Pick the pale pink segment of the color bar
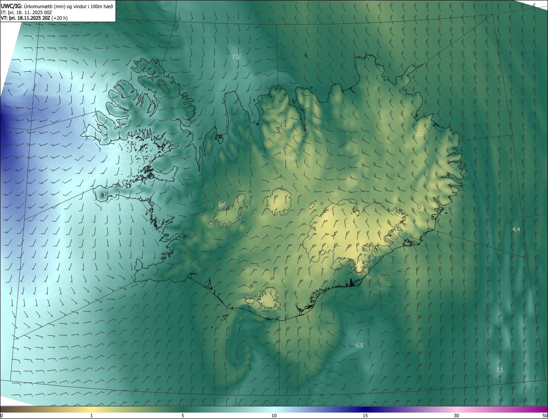 (x=456, y=409)
